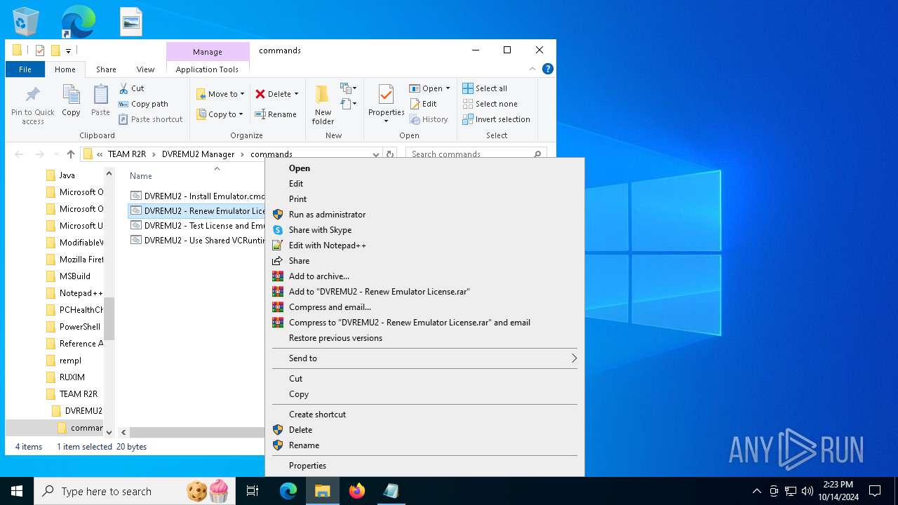Click the New folder icon

pyautogui.click(x=323, y=95)
